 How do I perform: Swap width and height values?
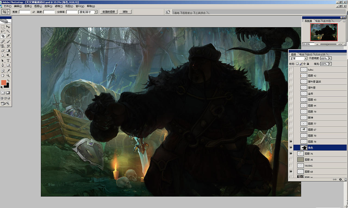pos(34,12)
